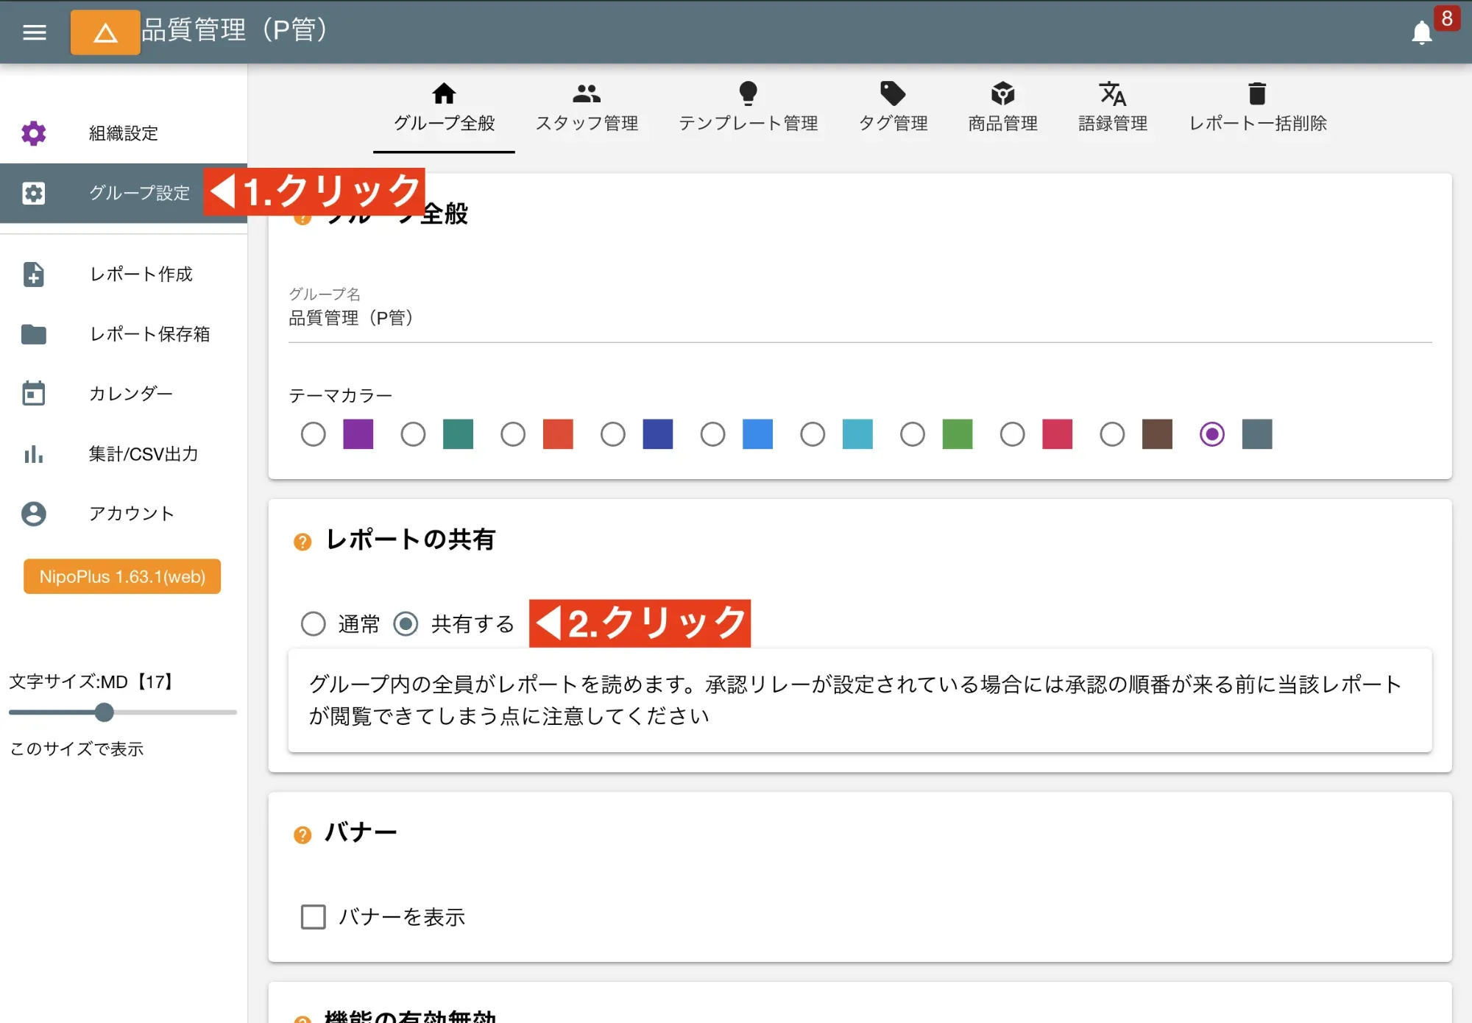Select the 共有する radio button

pos(406,624)
